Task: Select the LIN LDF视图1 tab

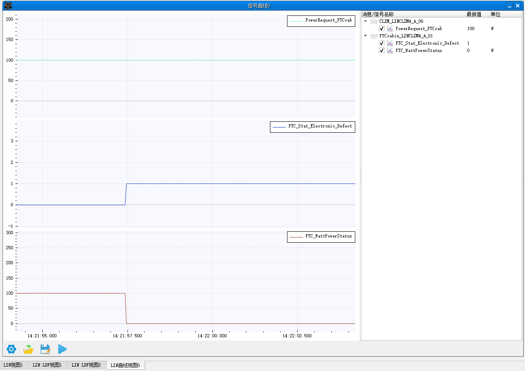Action: pos(48,365)
